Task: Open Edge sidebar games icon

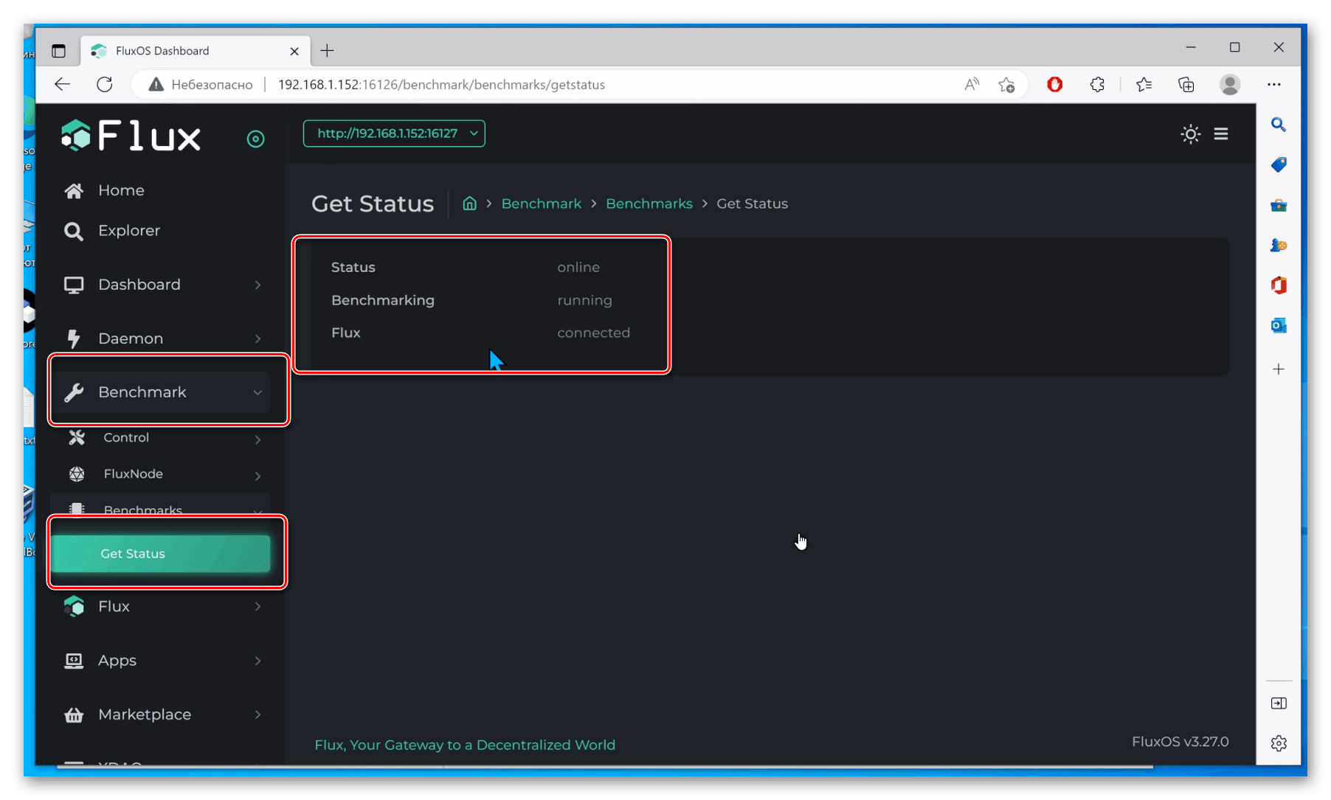Action: click(1279, 246)
